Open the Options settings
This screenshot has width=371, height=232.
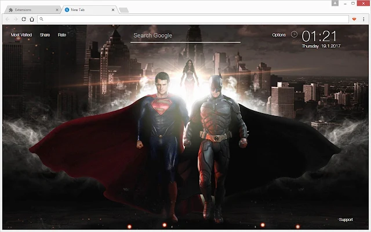click(279, 35)
